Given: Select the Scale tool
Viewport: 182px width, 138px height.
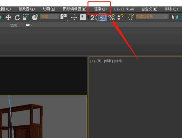Looking at the screenshot, I should (x=26, y=17).
